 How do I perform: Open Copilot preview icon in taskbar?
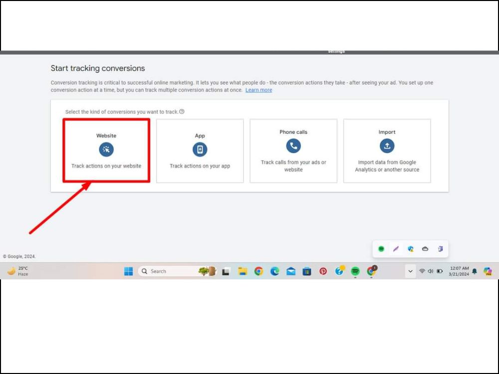pos(488,271)
